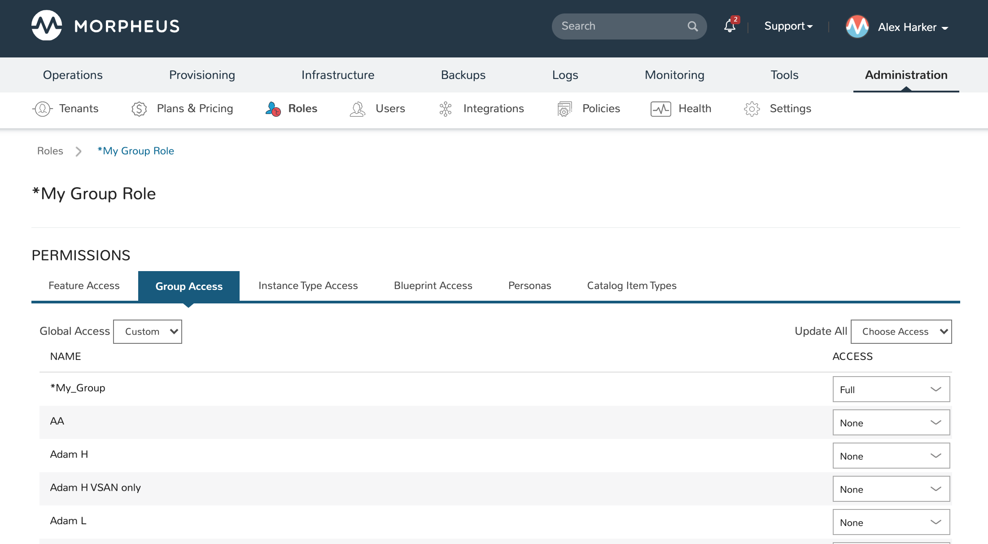Open the Adam H VSAN only access dropdown
Viewport: 988px width, 544px height.
coord(891,489)
